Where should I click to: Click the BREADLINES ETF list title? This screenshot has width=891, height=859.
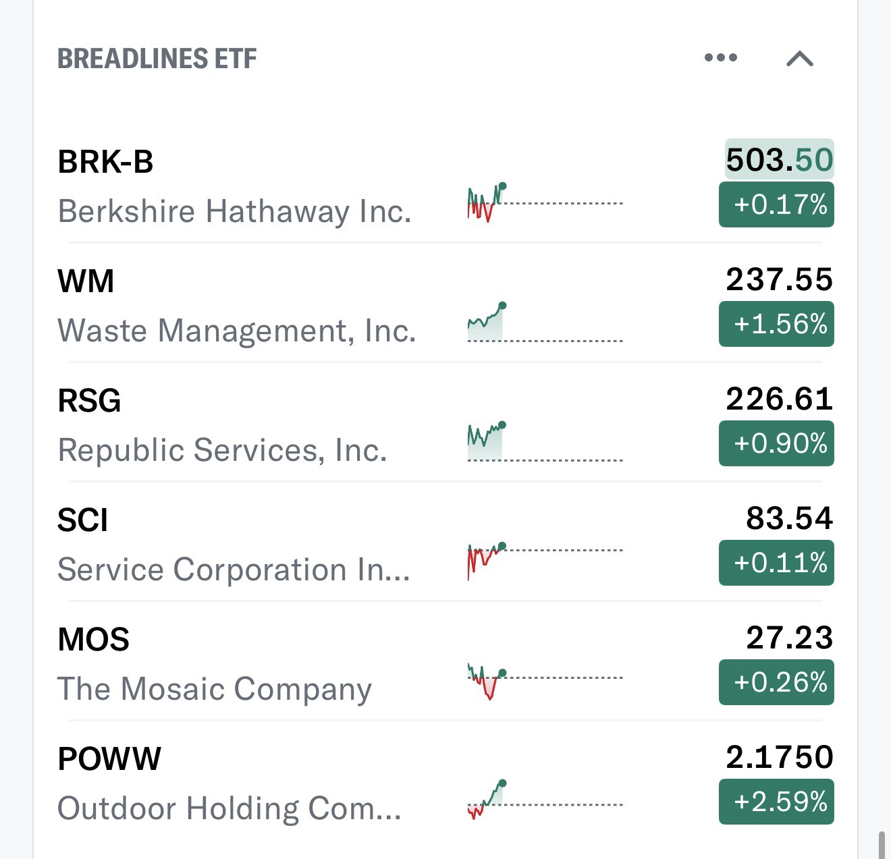click(157, 59)
